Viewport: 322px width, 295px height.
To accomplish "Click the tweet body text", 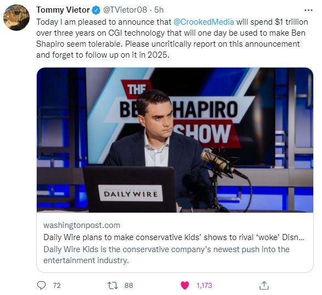I will (172, 38).
